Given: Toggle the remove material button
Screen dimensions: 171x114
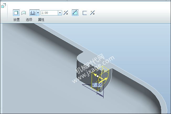Looking at the screenshot, I should click(75, 13).
